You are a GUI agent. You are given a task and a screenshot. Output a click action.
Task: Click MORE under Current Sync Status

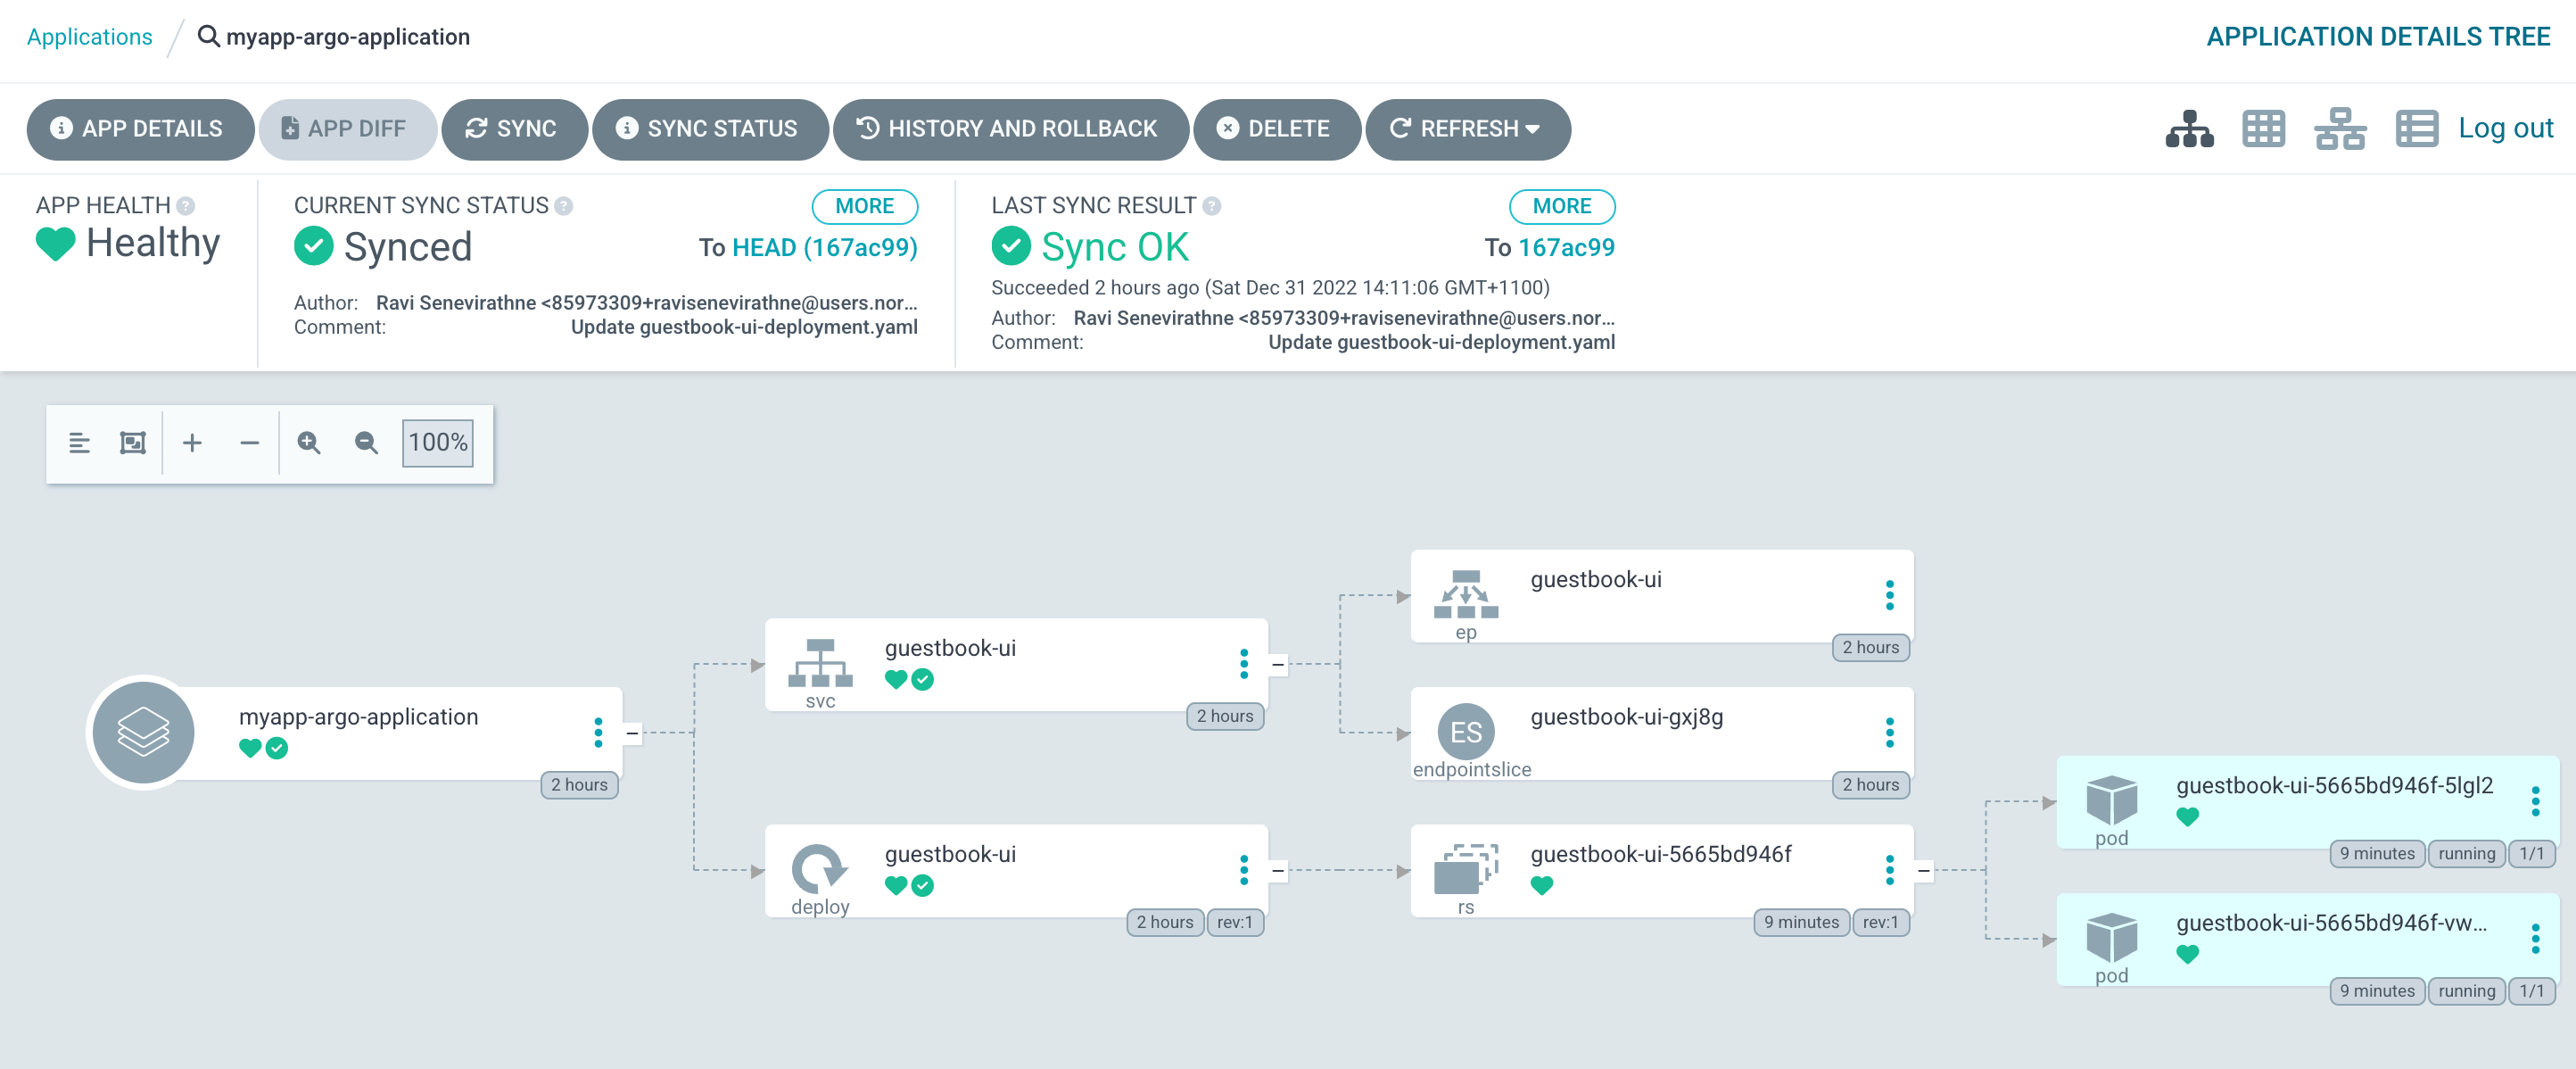(x=864, y=206)
